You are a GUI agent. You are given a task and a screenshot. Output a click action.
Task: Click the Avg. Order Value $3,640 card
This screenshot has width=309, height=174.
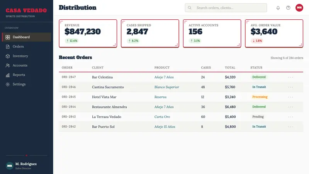[274, 33]
